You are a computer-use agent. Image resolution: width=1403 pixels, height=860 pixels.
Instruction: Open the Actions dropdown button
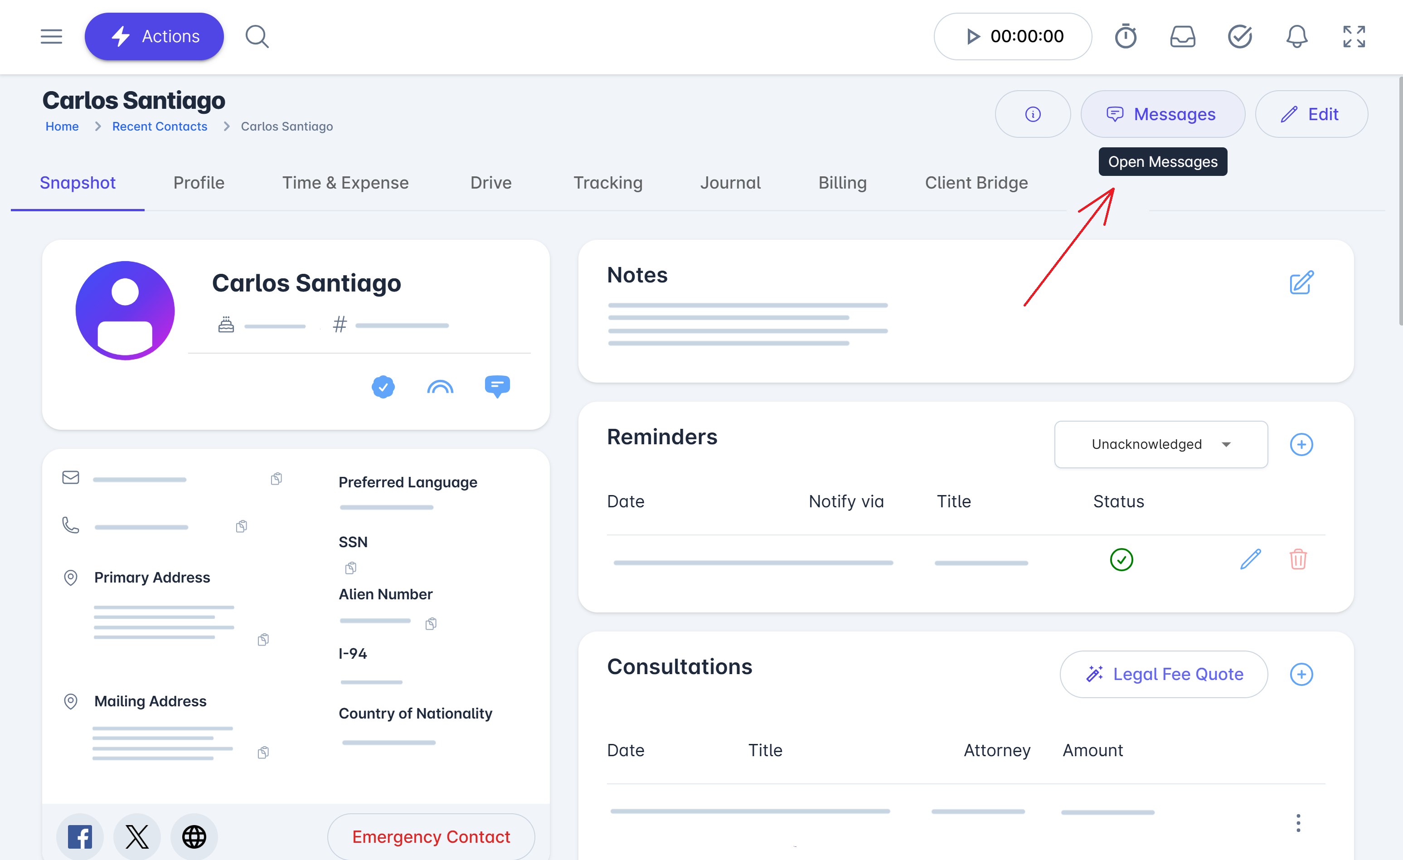[x=154, y=36]
